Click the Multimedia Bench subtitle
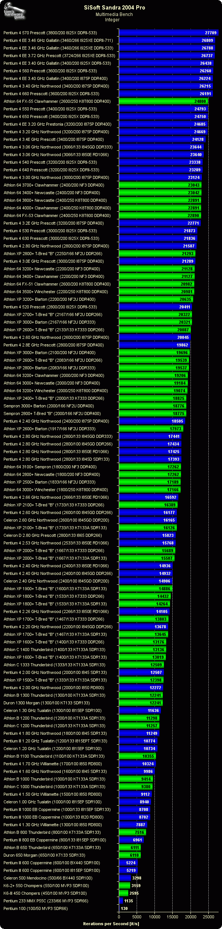 click(x=114, y=14)
